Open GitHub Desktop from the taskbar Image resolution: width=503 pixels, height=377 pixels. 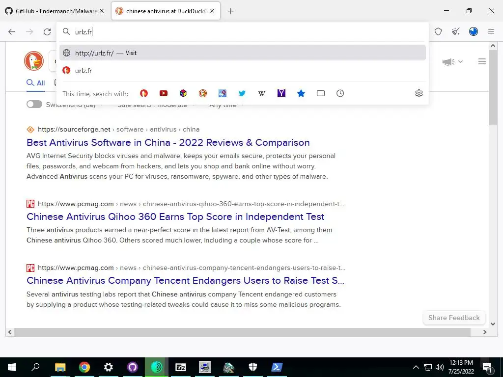(132, 367)
